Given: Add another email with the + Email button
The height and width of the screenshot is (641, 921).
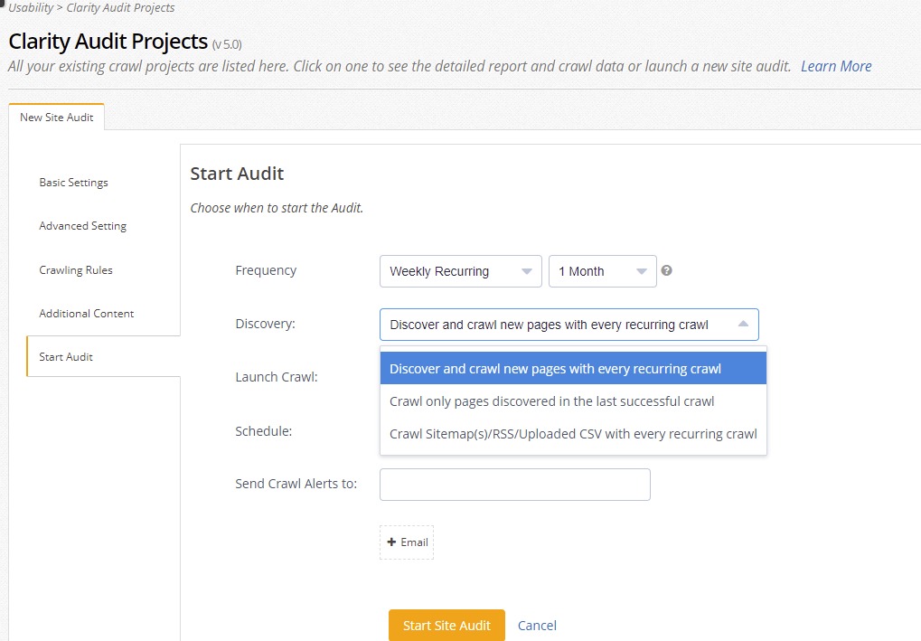Looking at the screenshot, I should point(407,542).
